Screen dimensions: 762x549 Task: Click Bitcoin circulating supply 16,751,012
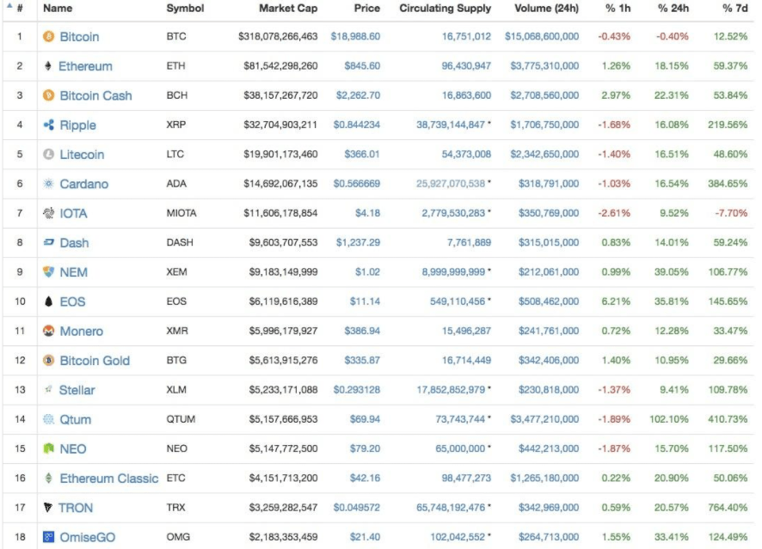[466, 36]
